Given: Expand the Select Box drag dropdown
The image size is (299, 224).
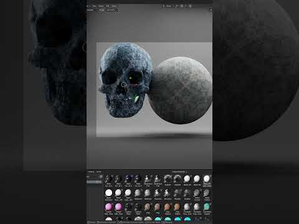Looking at the screenshot, I should point(112,10).
